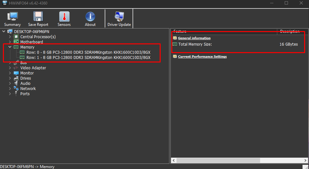
Task: Expand the Motherboard node
Action: tap(10, 42)
